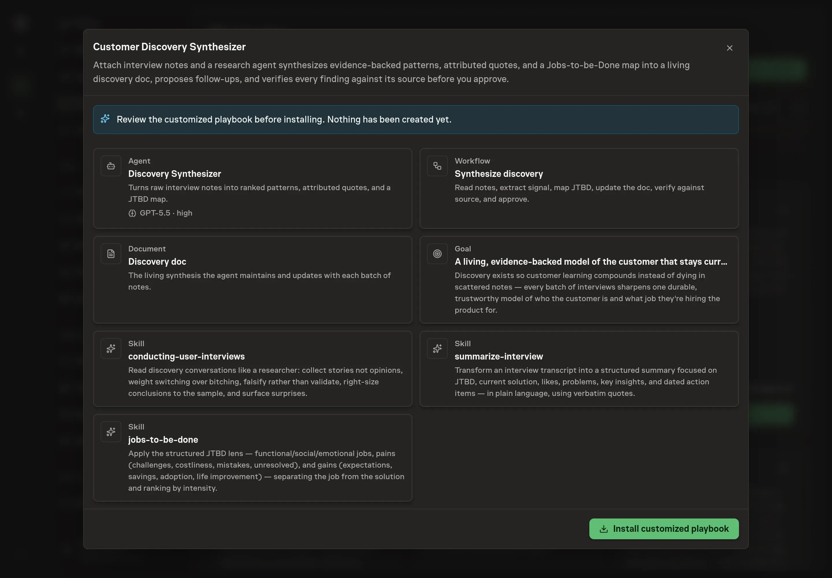Viewport: 832px width, 578px height.
Task: Select the summarize-interview skill name
Action: [499, 356]
